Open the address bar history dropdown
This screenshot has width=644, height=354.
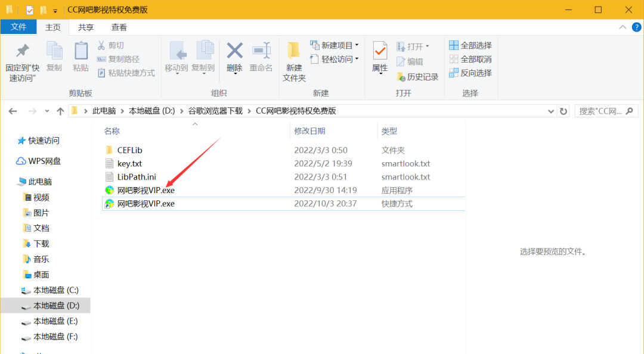coord(551,111)
